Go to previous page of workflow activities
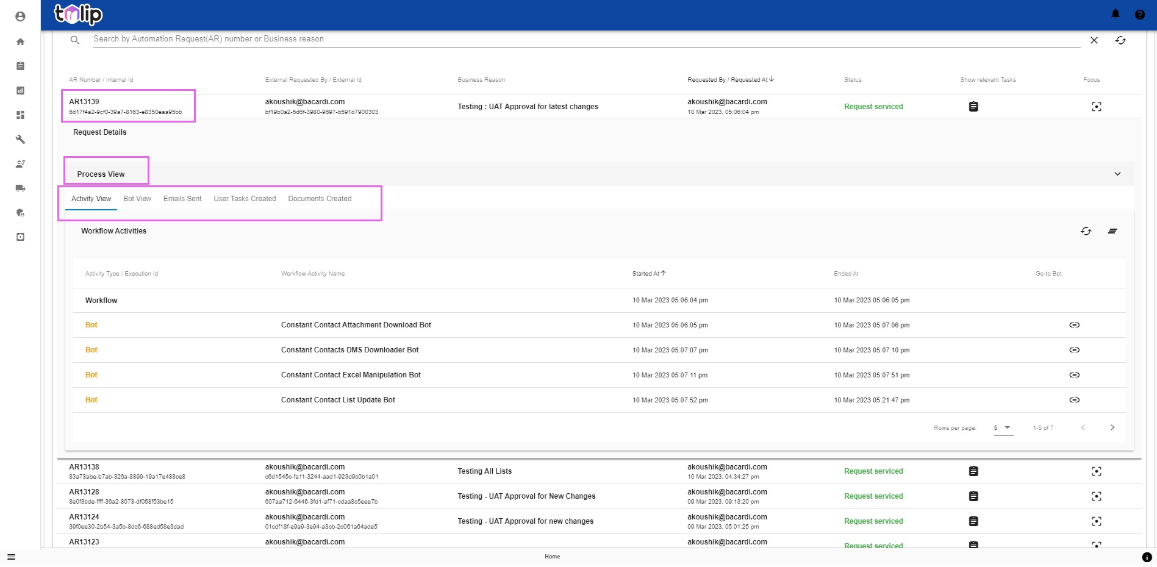 click(x=1083, y=427)
